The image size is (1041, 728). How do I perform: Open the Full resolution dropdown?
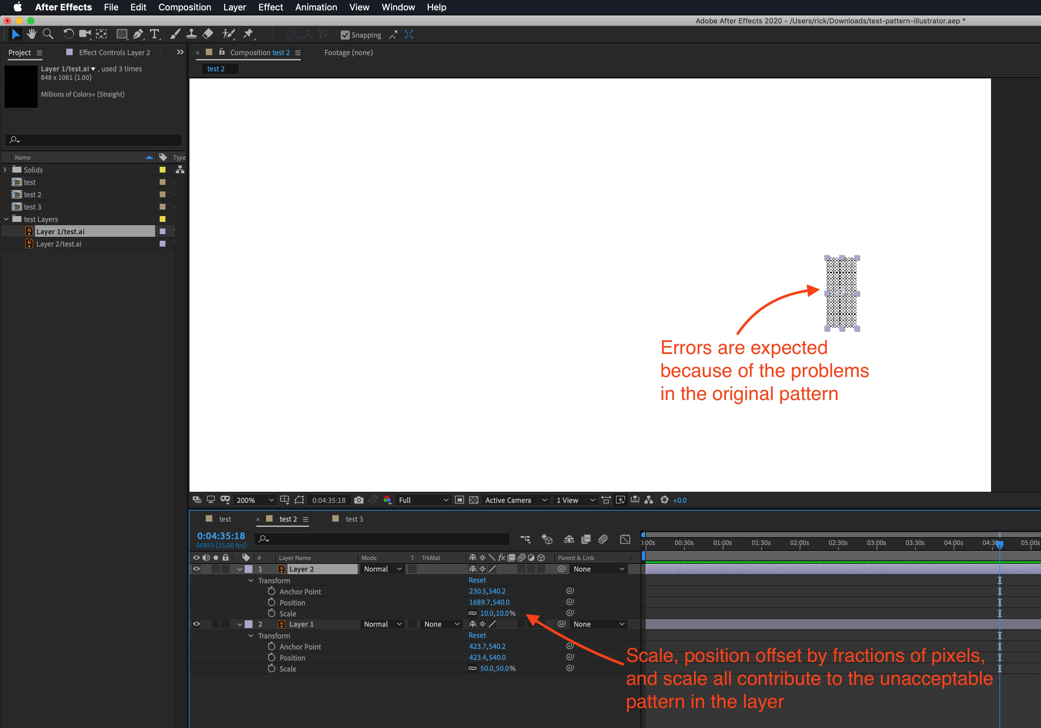click(423, 500)
